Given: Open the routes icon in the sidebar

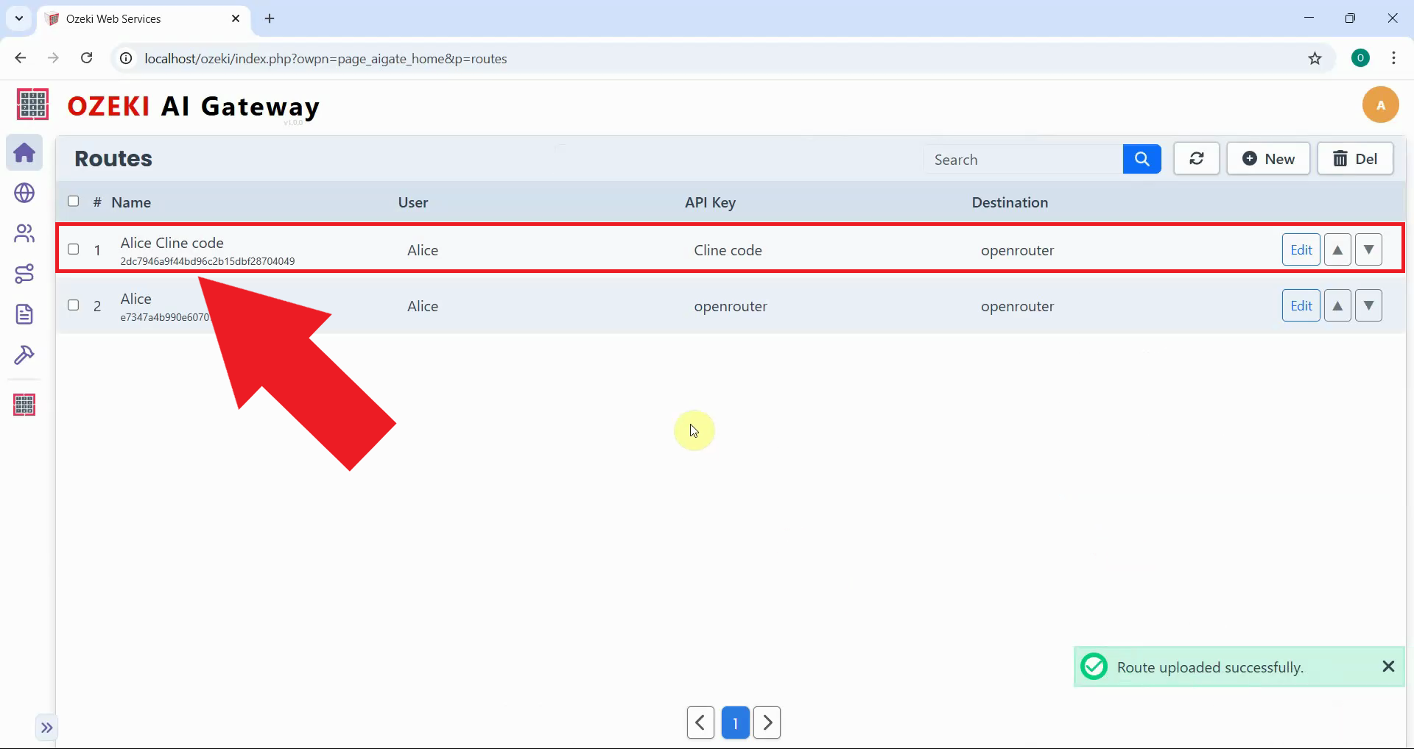Looking at the screenshot, I should (x=24, y=274).
